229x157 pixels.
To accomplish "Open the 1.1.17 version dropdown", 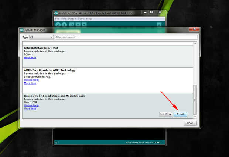I will click(x=165, y=114).
